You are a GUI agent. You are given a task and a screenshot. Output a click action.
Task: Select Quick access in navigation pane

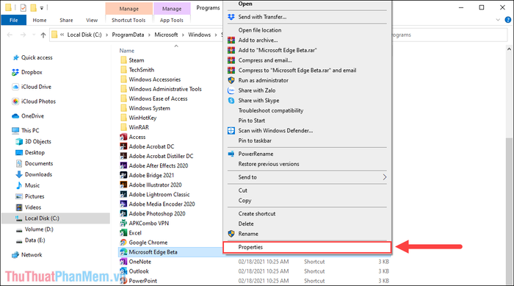tap(37, 58)
